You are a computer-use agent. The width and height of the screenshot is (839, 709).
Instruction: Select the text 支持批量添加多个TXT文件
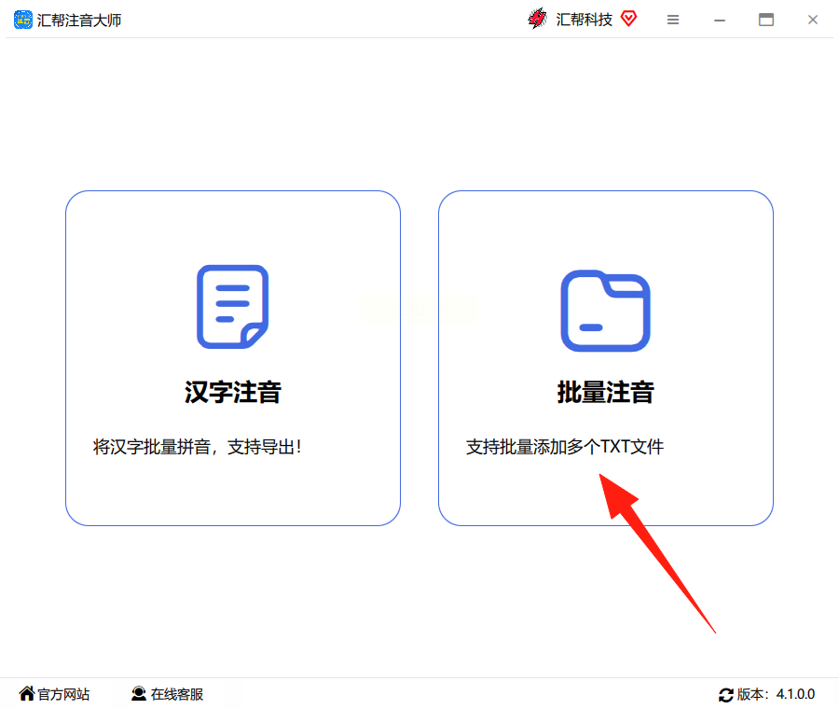[565, 447]
